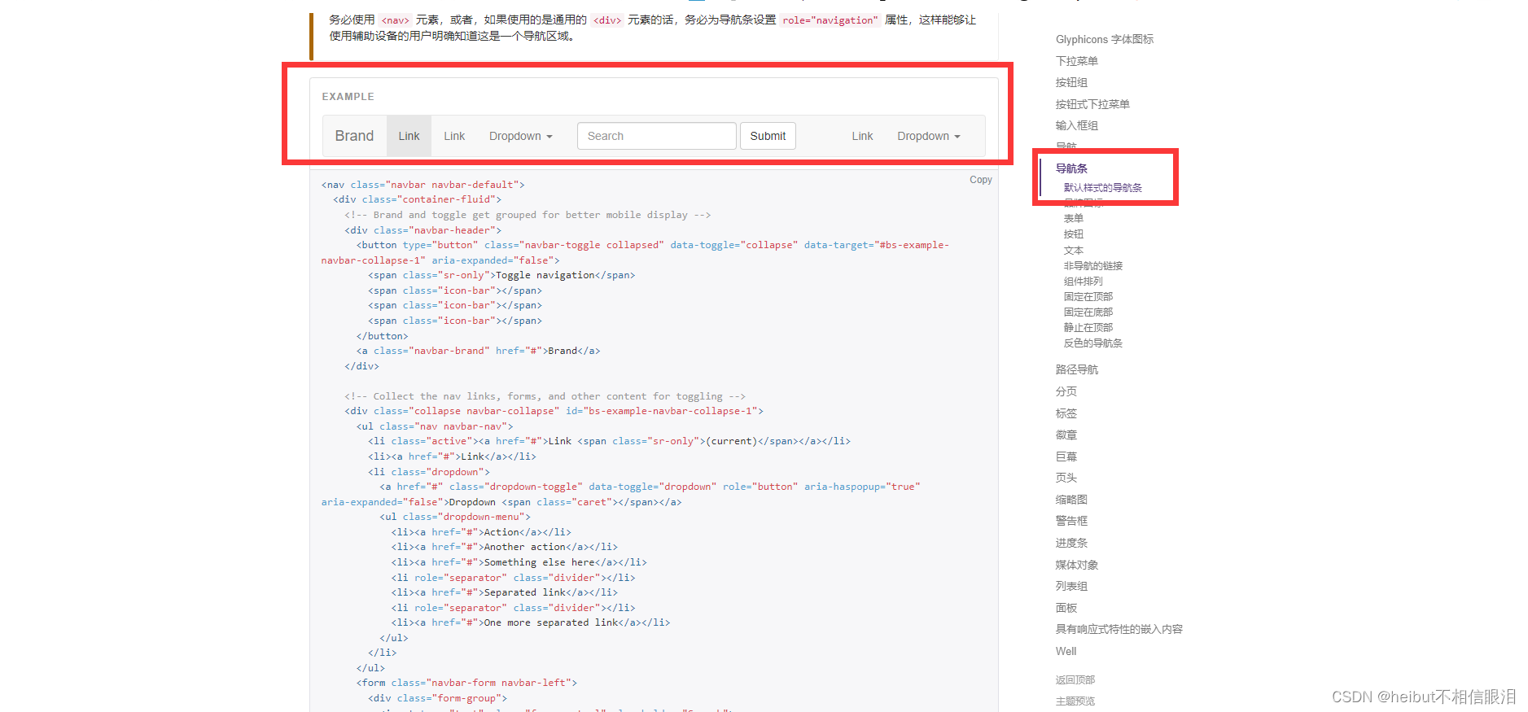Jump to 巨幕 section

click(1066, 456)
